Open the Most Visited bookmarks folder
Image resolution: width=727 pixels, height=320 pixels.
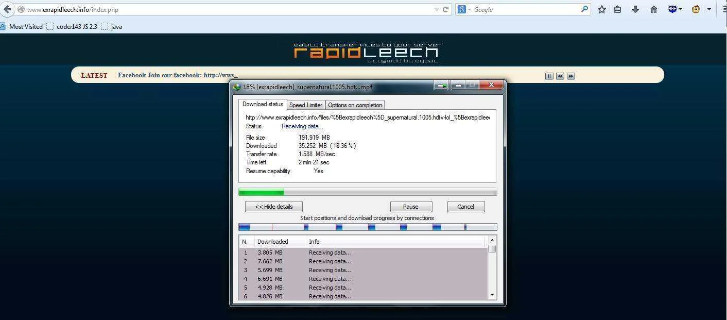click(22, 26)
